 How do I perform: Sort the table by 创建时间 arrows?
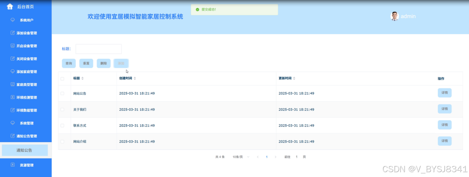coord(135,78)
